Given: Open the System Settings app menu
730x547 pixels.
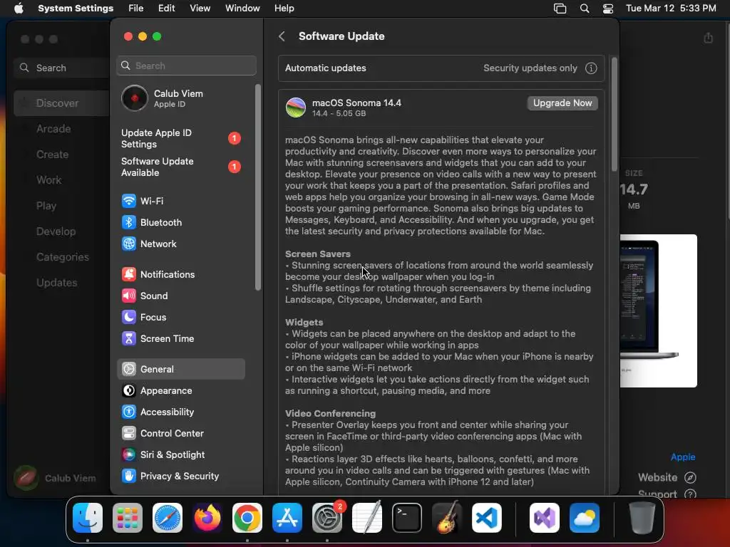Looking at the screenshot, I should [x=76, y=9].
